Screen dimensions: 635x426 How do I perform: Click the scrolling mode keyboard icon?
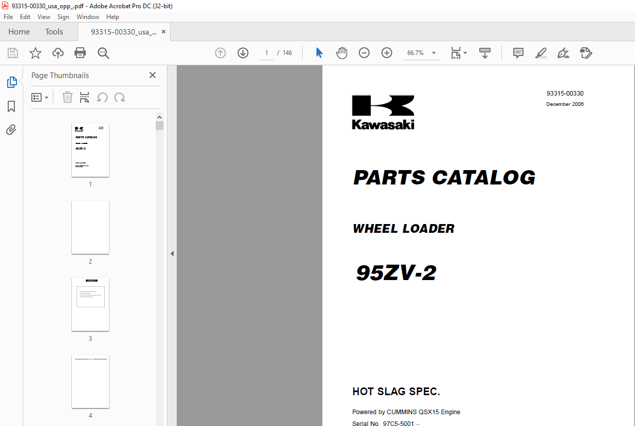[x=485, y=53]
